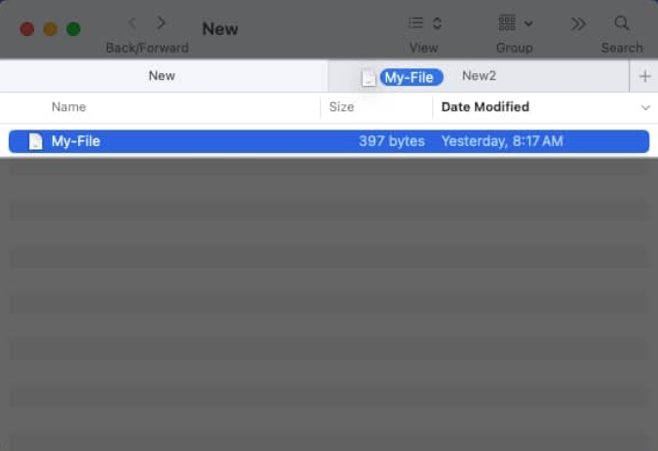The image size is (658, 451).
Task: Select the My-File name in the list
Action: pyautogui.click(x=76, y=141)
